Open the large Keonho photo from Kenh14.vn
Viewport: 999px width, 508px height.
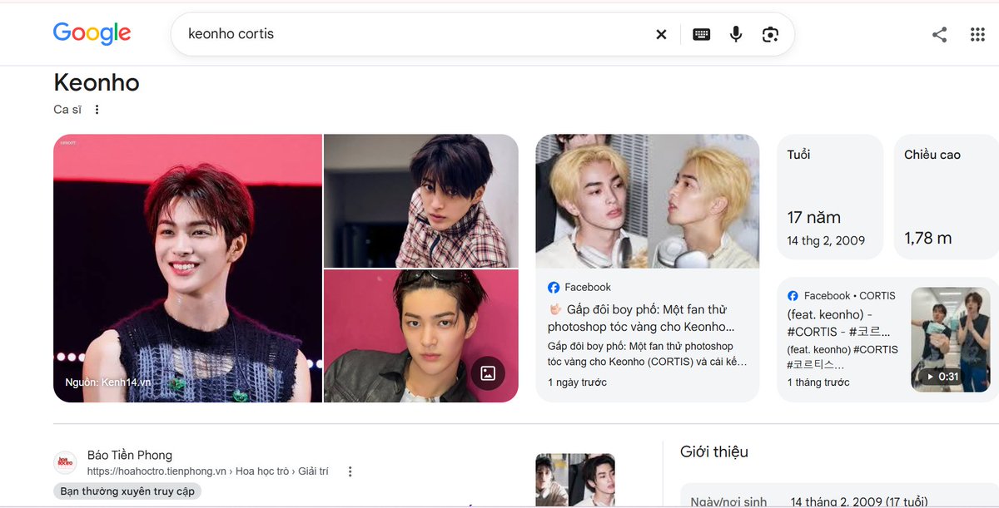(x=187, y=269)
